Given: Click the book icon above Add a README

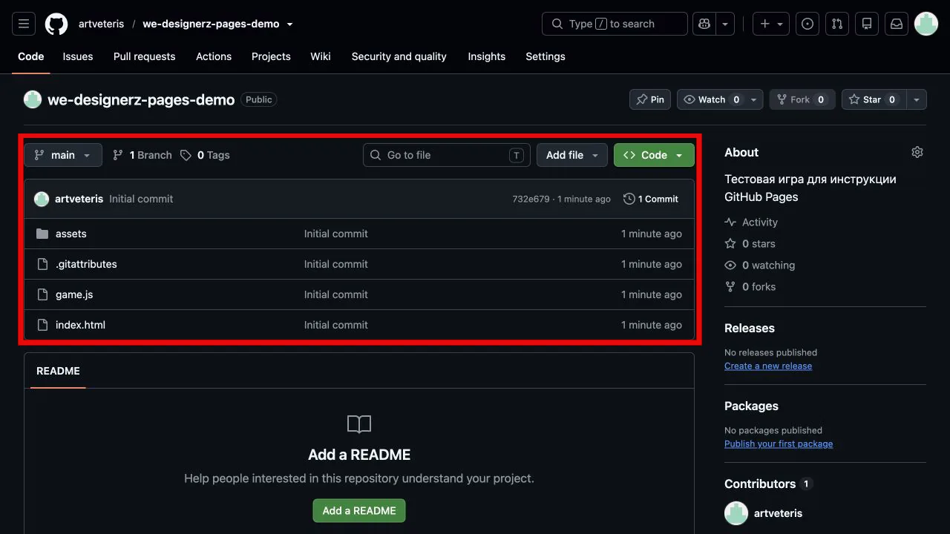Looking at the screenshot, I should [x=359, y=424].
